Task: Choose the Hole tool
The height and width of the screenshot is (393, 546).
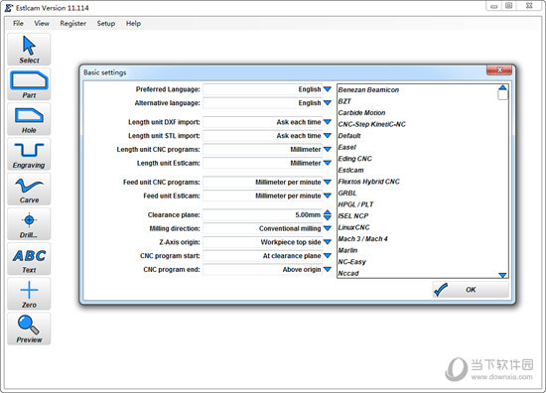Action: [29, 119]
